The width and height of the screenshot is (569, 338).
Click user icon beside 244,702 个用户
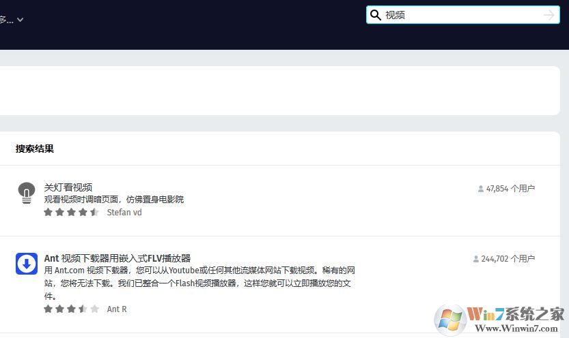(475, 259)
